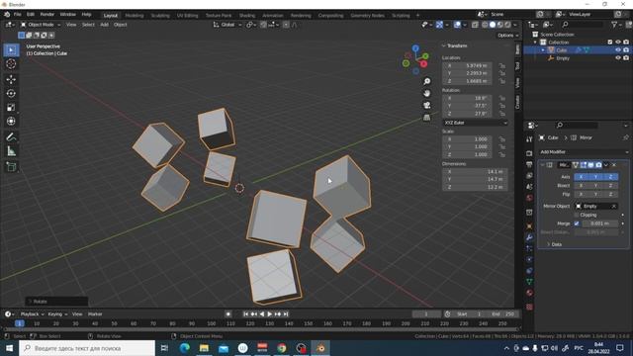Switch to the UV Editing workspace tab
This screenshot has width=633, height=356.
point(187,16)
